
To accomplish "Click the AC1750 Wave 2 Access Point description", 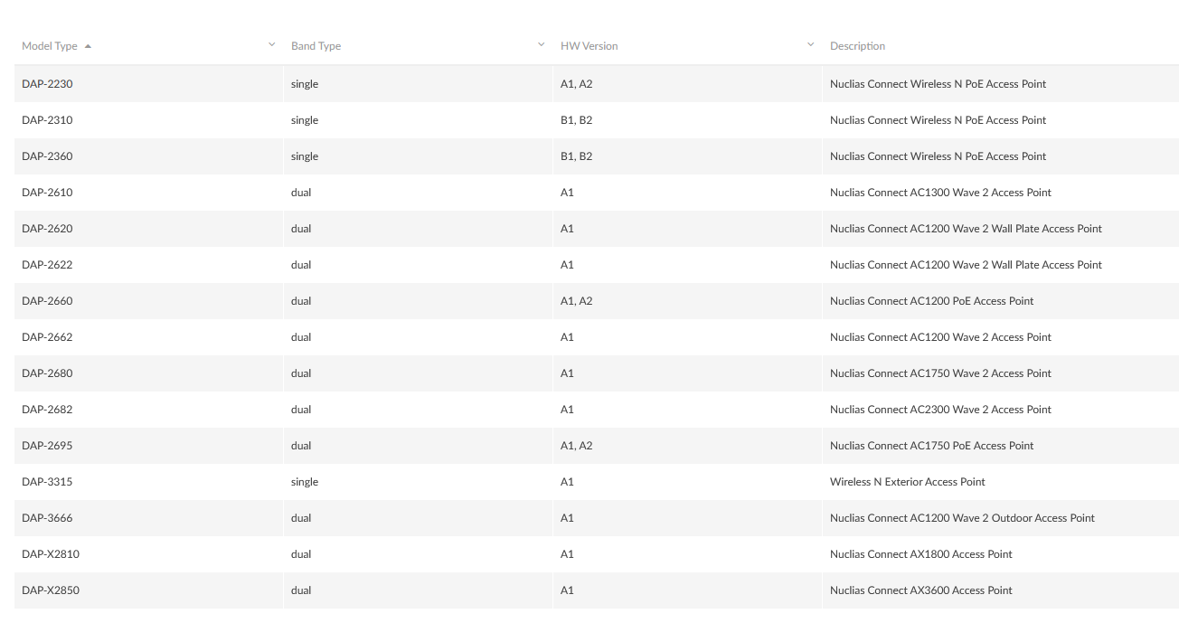I will tap(940, 373).
